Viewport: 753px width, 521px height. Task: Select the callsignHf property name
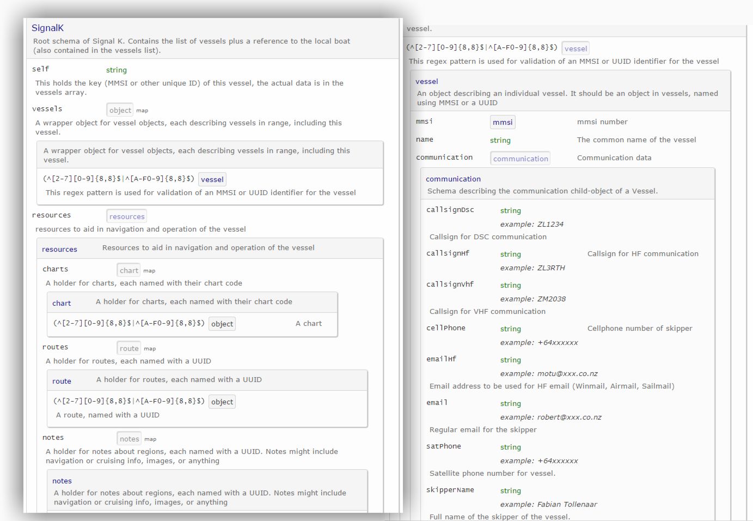pyautogui.click(x=448, y=253)
